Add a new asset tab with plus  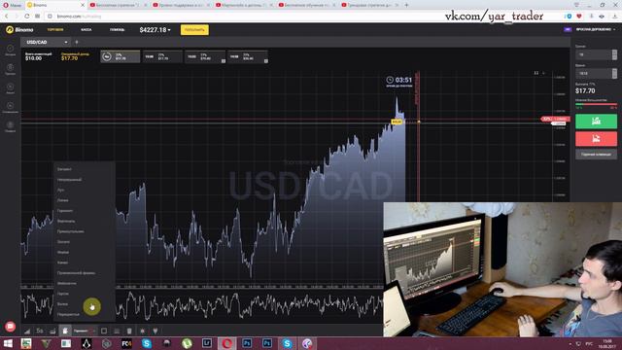tap(77, 42)
